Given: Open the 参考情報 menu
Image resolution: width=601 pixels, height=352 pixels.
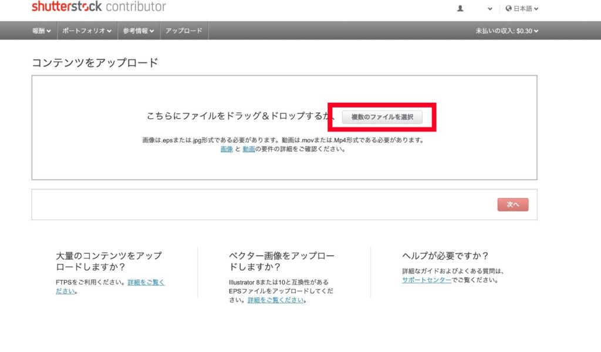Looking at the screenshot, I should 139,31.
